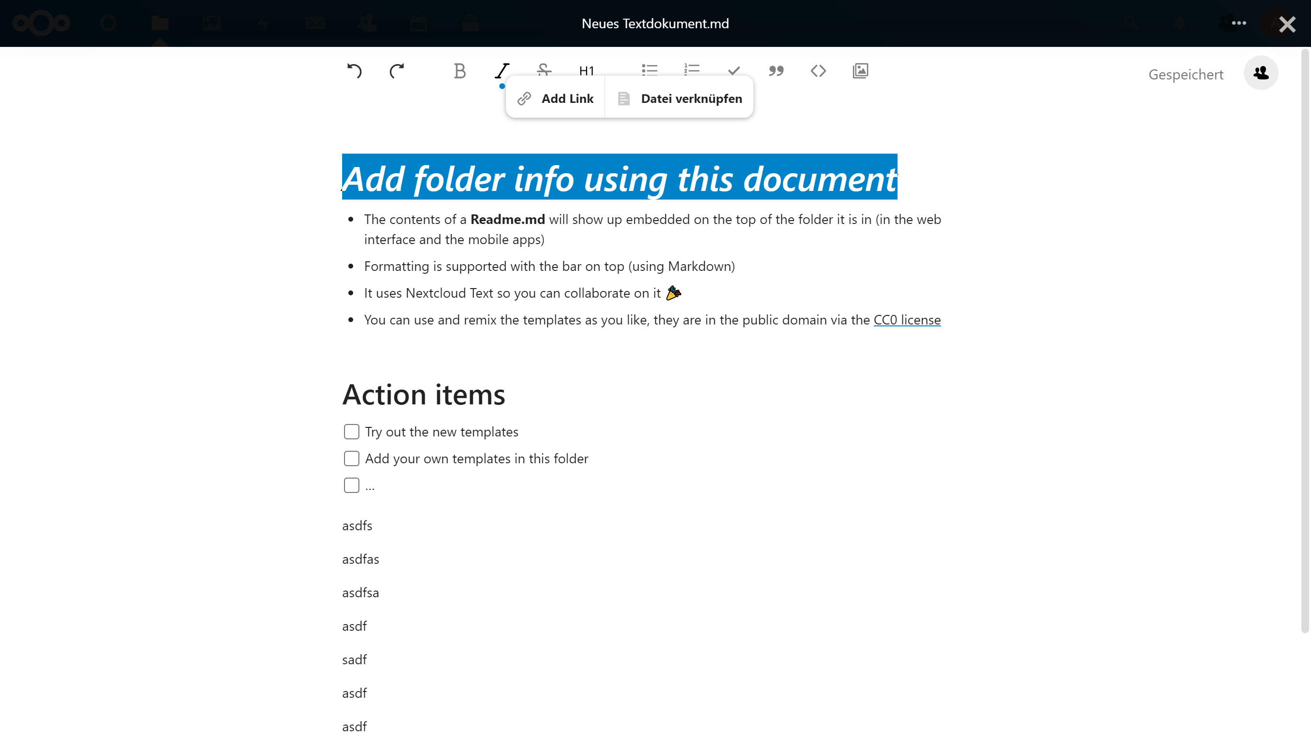Open the H1 heading dropdown
The width and height of the screenshot is (1311, 737).
[586, 70]
